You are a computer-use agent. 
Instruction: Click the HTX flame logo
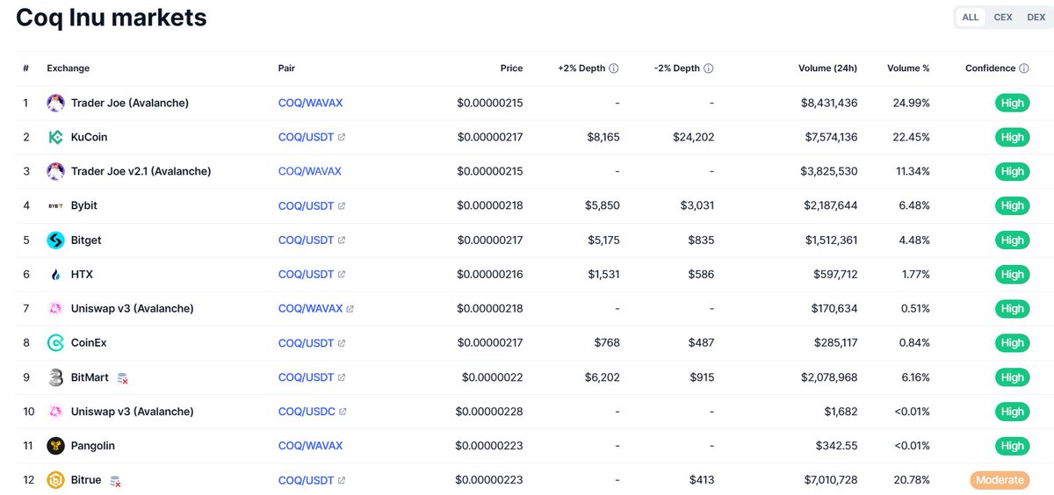(55, 274)
